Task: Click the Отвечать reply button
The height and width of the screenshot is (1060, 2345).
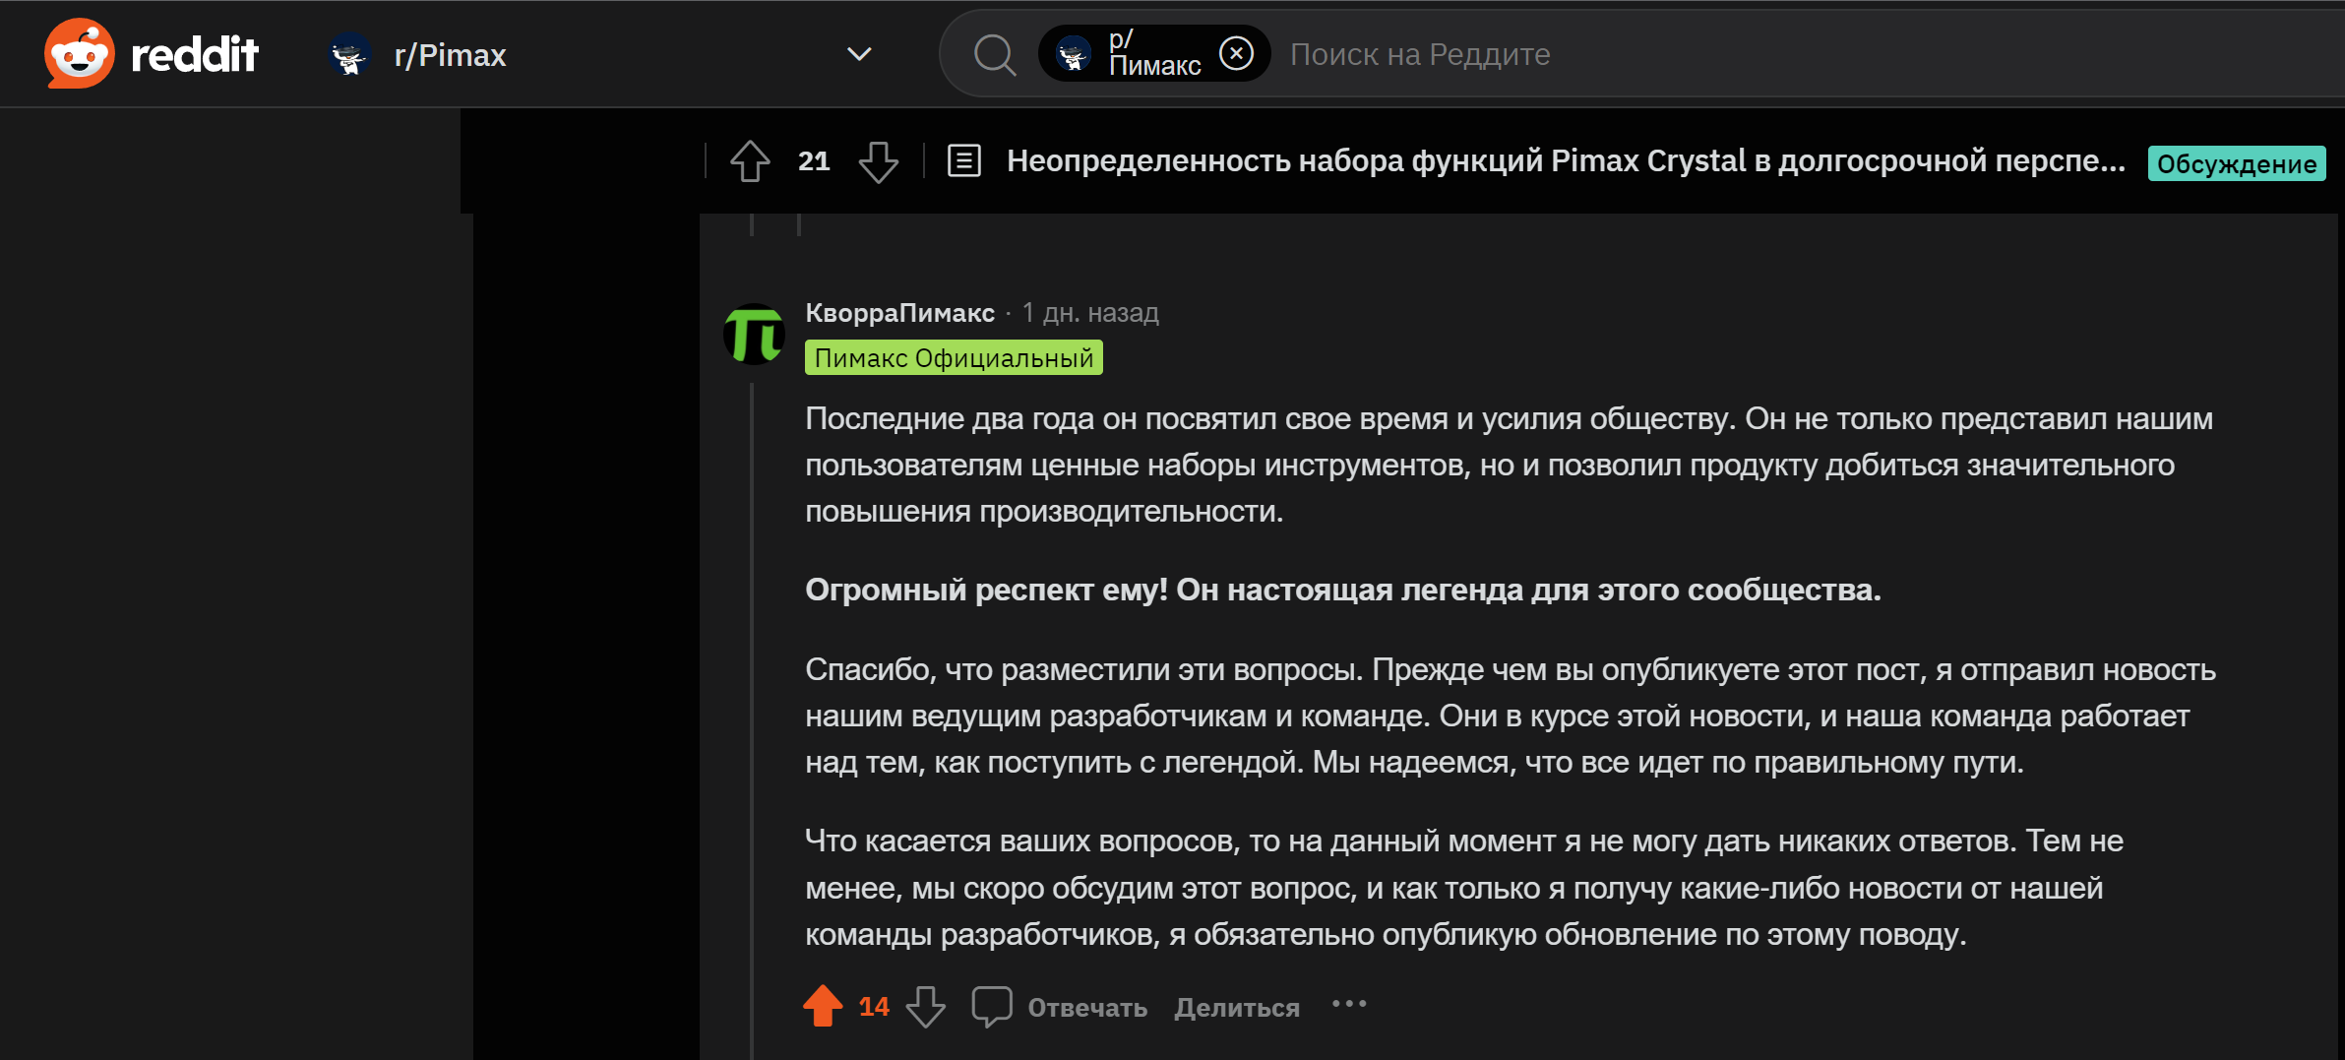Action: pyautogui.click(x=1087, y=1007)
